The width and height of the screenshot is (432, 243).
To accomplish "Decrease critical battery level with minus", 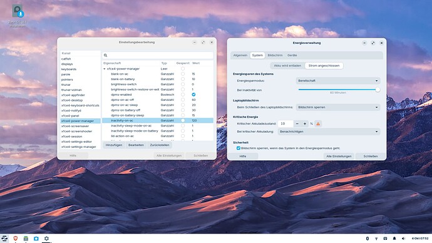I will (x=297, y=124).
